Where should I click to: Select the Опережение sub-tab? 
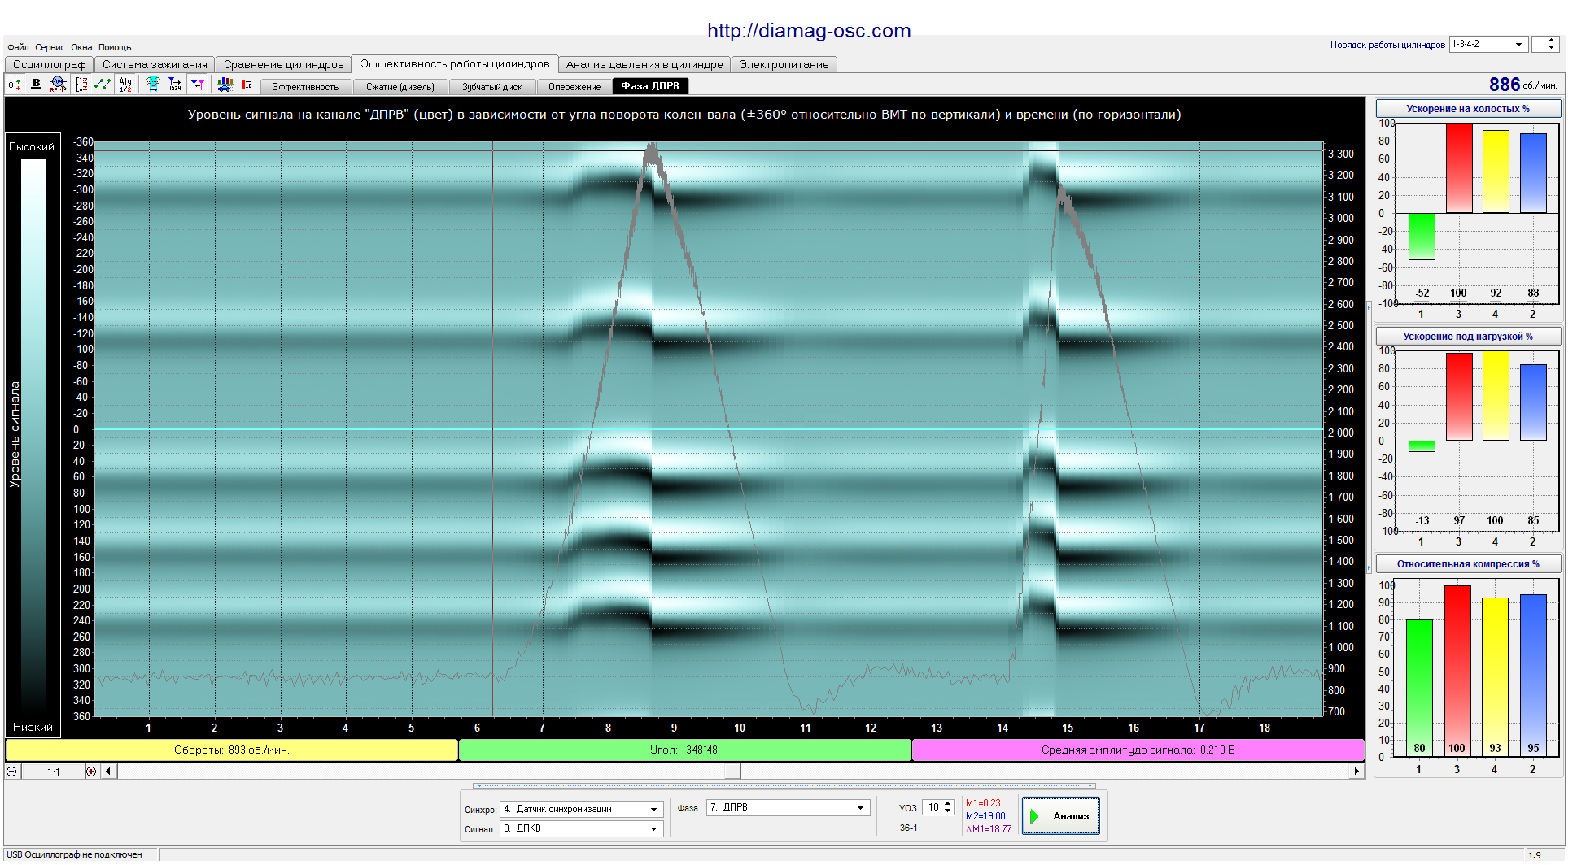(574, 87)
